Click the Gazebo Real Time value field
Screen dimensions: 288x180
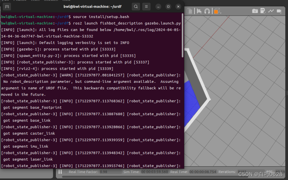[203, 172]
